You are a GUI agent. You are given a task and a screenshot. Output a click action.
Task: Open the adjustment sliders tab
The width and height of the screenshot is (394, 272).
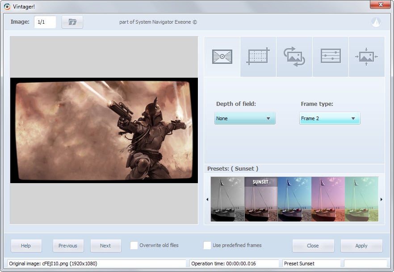331,57
